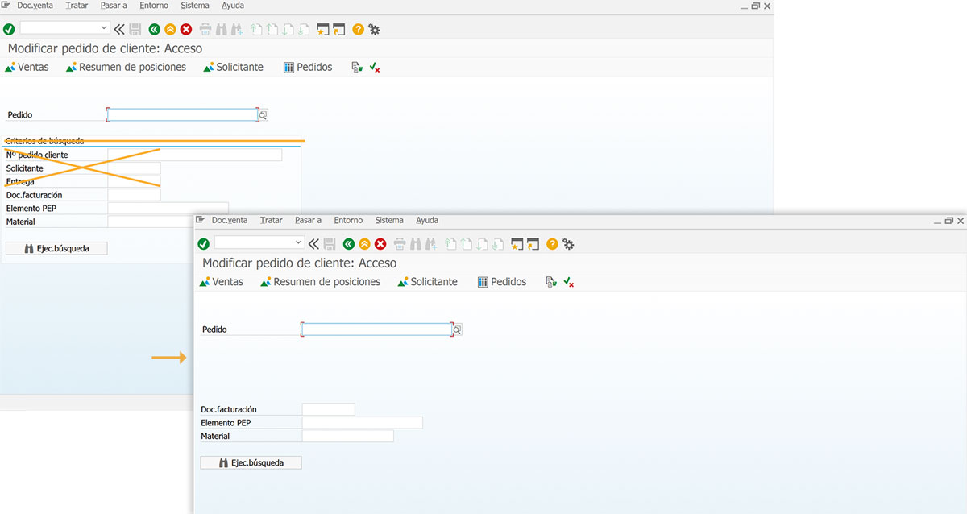Click Resumen de posiciones in the back window
Screen dimensions: 967x514
pyautogui.click(x=126, y=68)
